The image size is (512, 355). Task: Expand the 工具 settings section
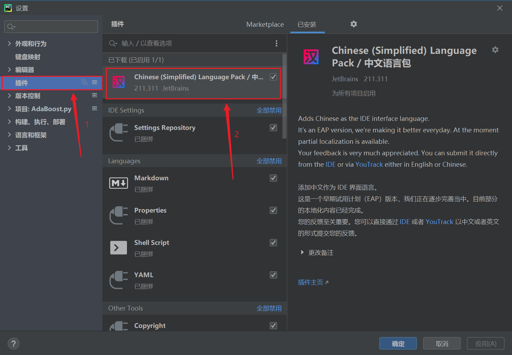9,148
